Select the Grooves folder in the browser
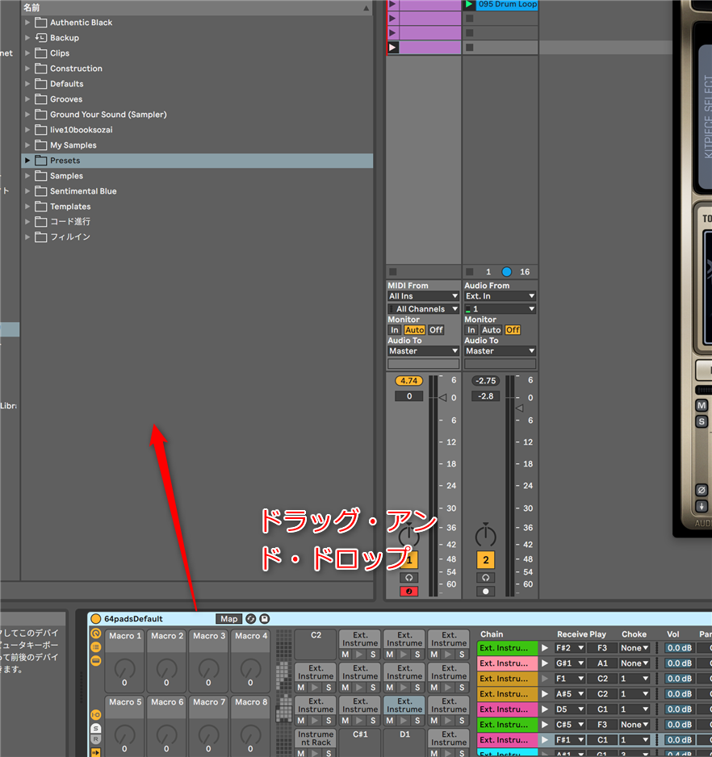The height and width of the screenshot is (757, 712). pos(66,99)
